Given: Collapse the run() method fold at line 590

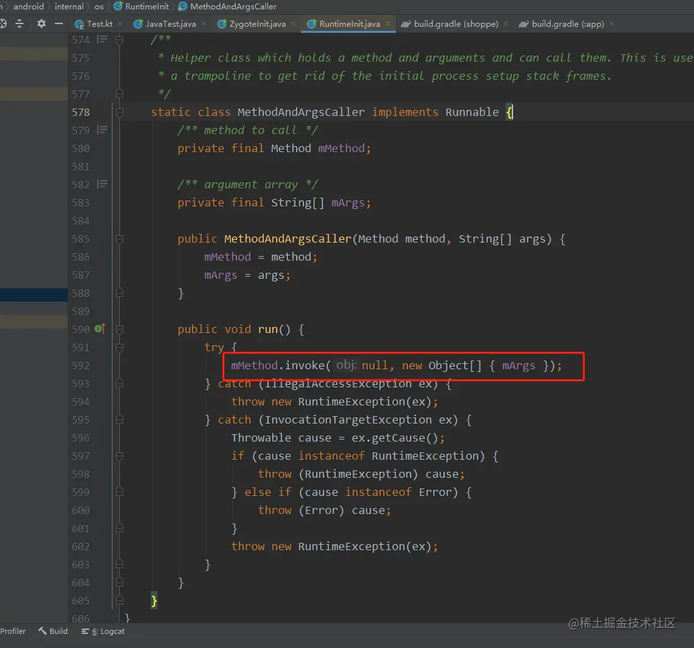Looking at the screenshot, I should [x=119, y=329].
